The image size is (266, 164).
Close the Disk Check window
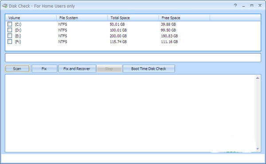click(x=260, y=5)
